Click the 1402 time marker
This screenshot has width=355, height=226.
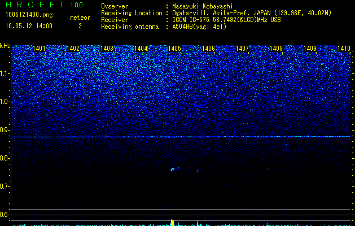click(73, 49)
